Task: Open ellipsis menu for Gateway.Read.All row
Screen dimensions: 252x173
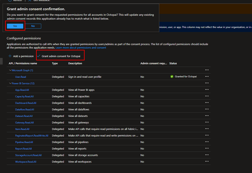Action: point(207,122)
